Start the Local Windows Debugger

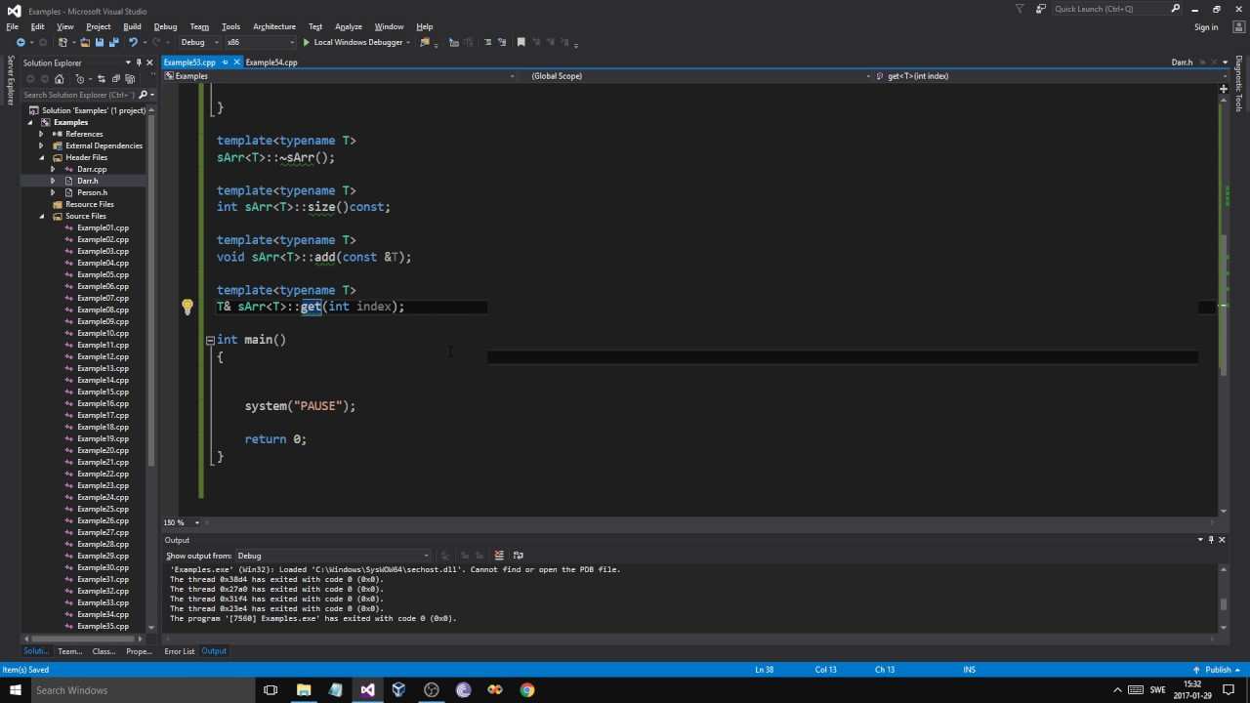(x=355, y=43)
